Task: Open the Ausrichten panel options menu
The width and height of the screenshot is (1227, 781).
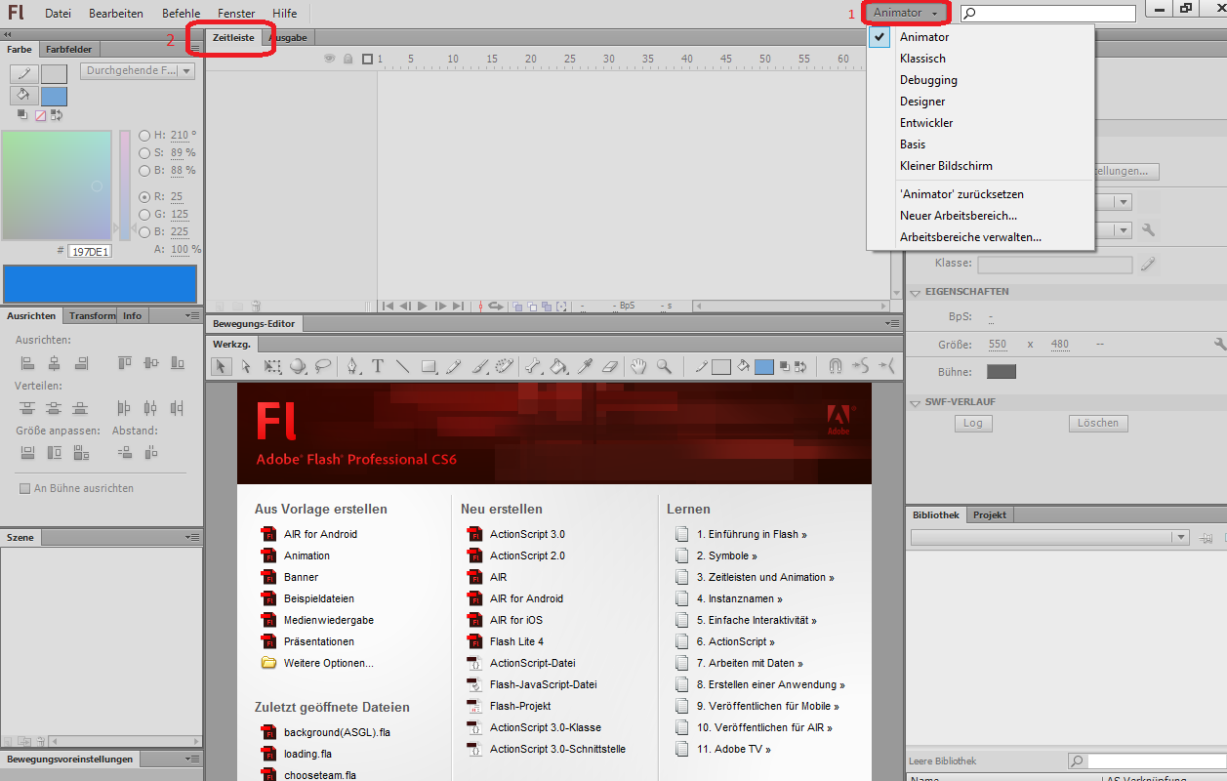Action: click(192, 316)
